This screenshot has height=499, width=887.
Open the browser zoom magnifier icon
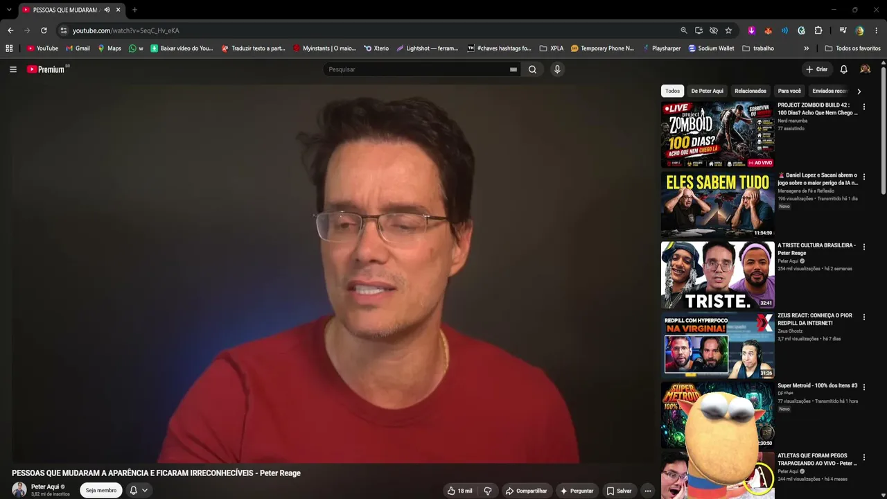[684, 30]
